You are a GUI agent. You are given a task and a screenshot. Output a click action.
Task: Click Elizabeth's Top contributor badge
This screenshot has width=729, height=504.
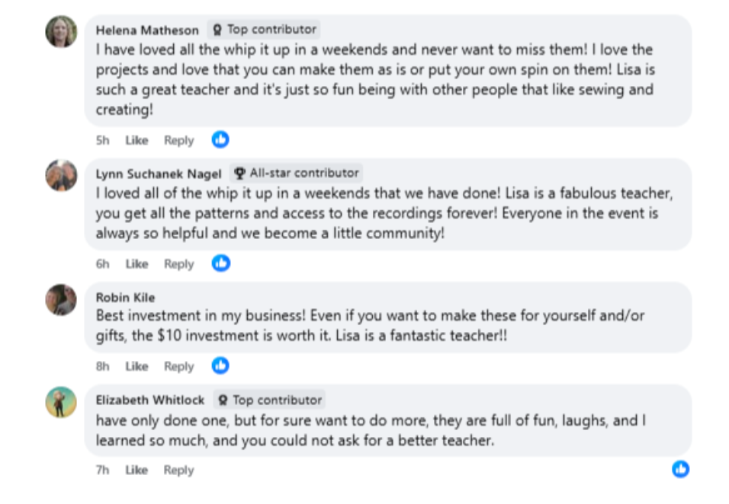269,400
